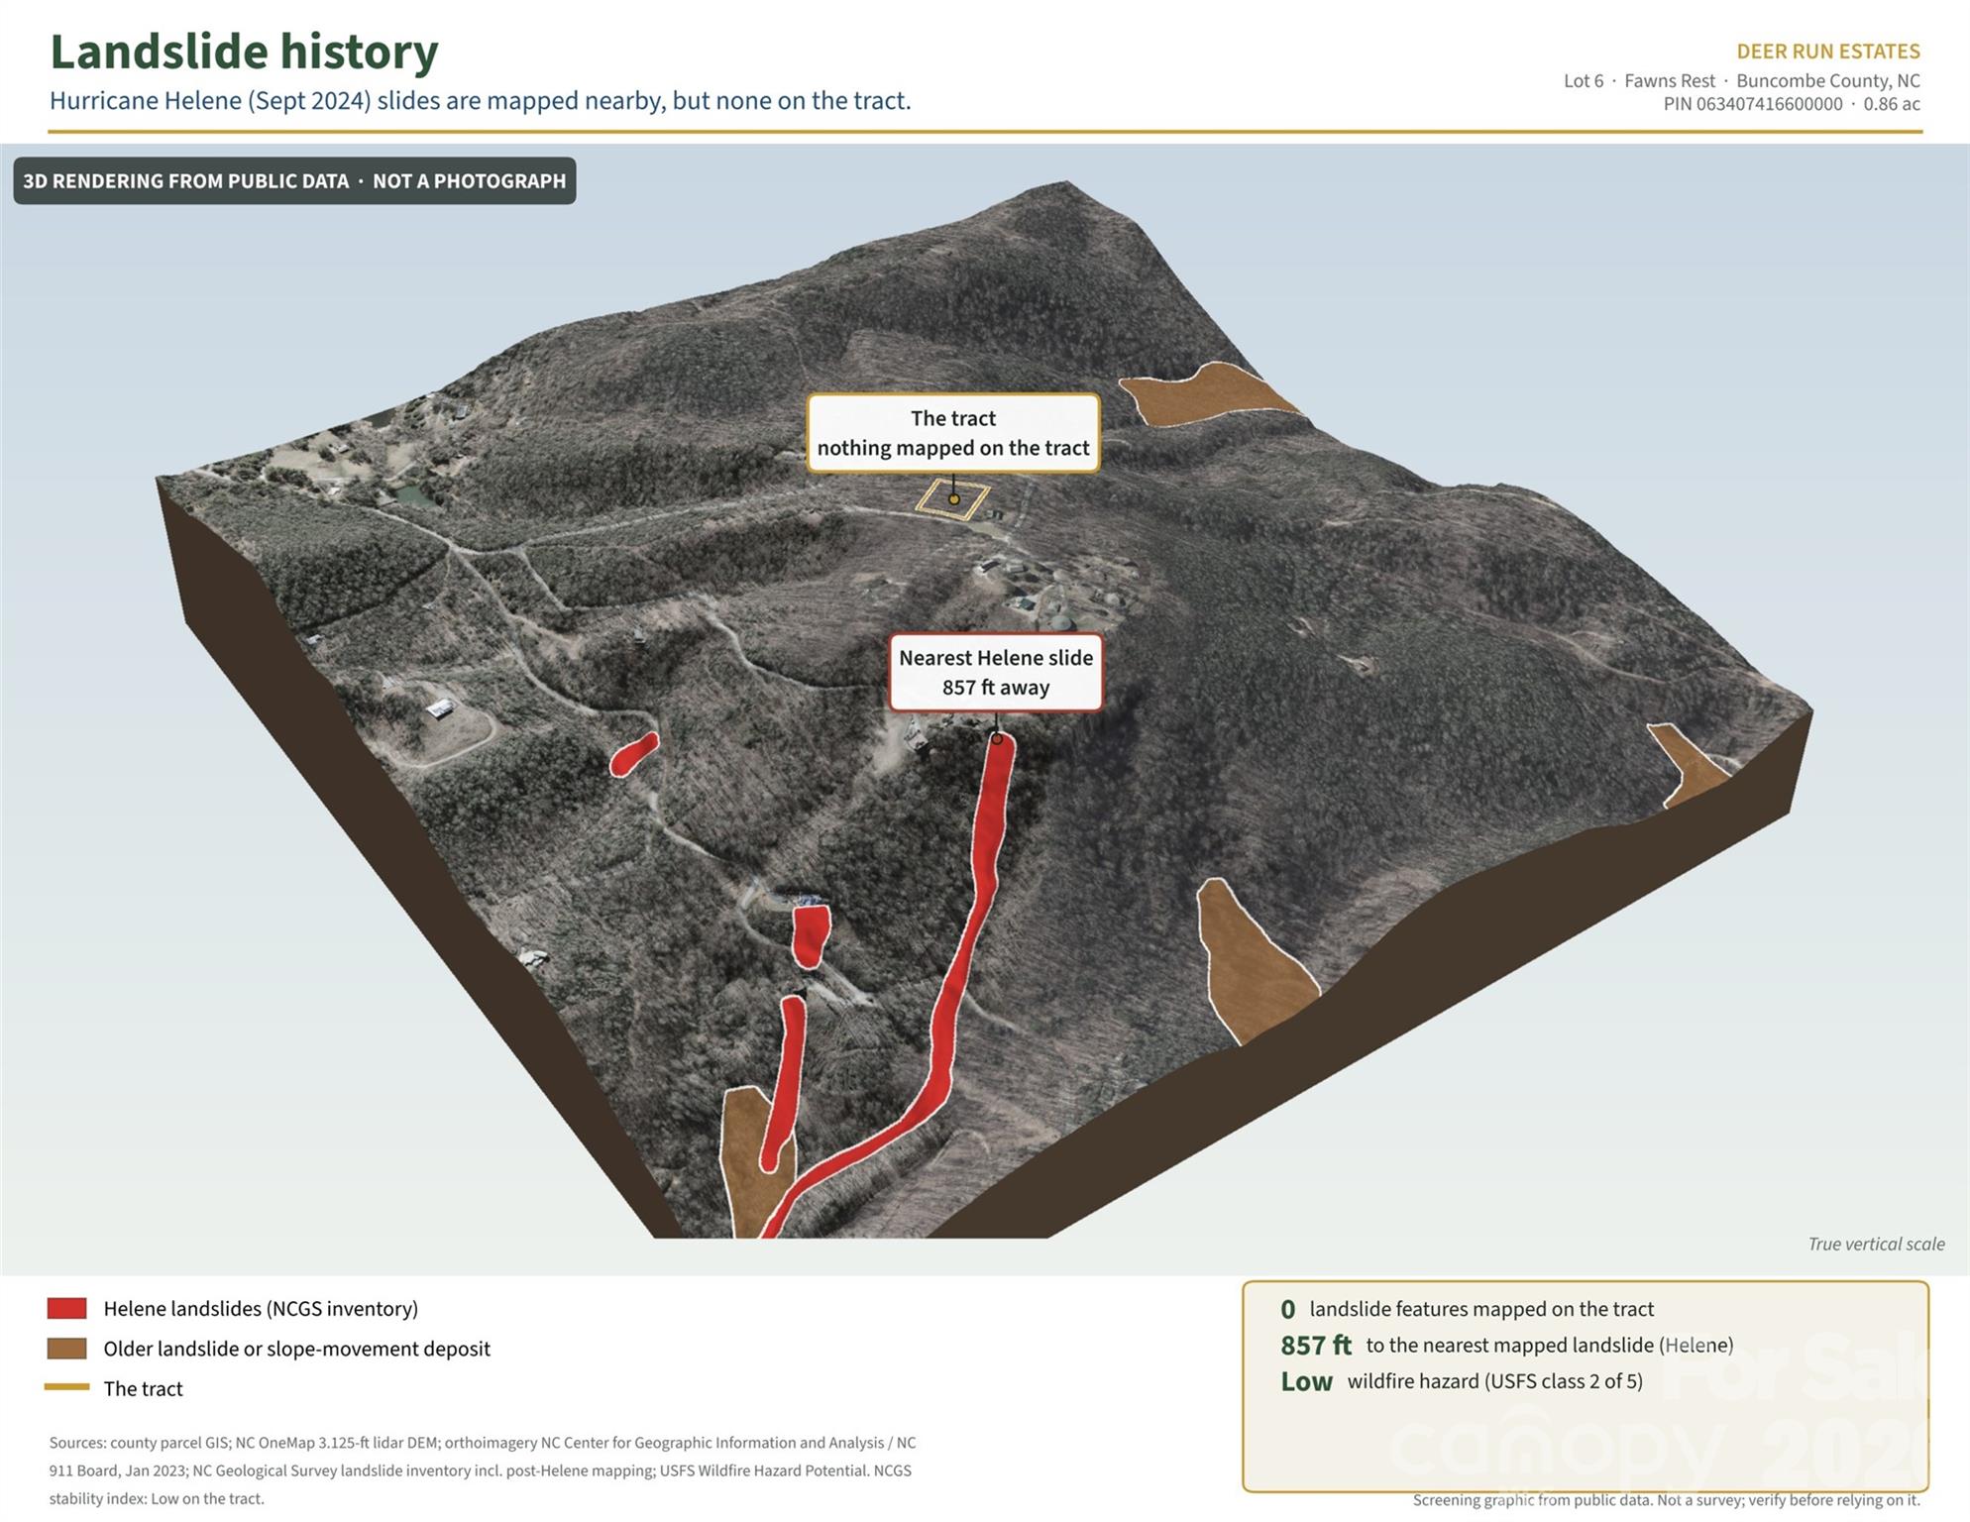The image size is (1970, 1522).
Task: Click the brown older landslide legend swatch
Action: point(66,1349)
